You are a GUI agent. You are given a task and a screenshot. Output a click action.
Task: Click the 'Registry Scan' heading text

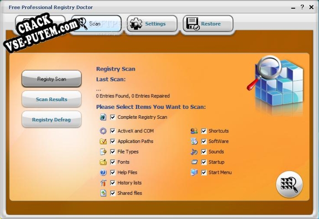coord(115,69)
